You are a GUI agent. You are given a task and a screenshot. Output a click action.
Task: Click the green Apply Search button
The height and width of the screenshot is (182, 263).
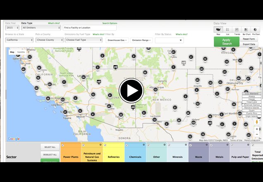[x=227, y=42]
